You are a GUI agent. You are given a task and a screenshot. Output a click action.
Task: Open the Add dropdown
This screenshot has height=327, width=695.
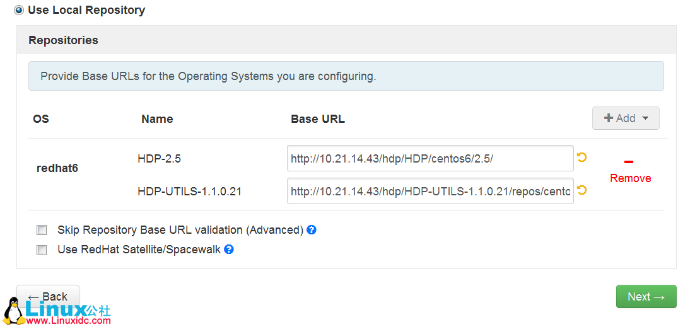(x=625, y=118)
